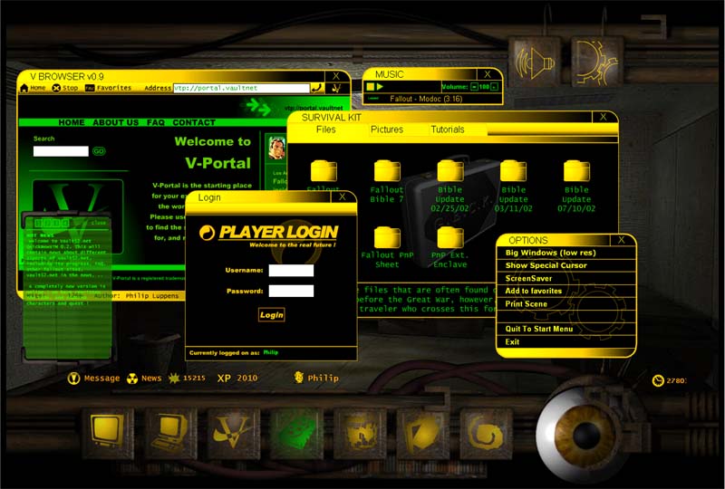Click the green GO search button
The image size is (725, 489).
click(99, 151)
